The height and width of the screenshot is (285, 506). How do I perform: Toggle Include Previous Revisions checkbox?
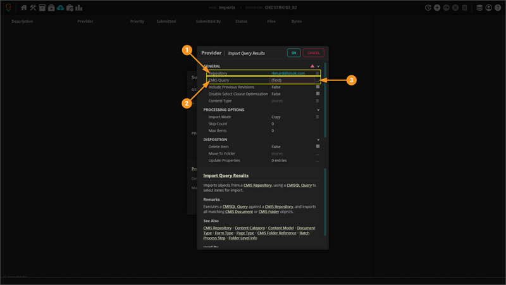click(318, 87)
